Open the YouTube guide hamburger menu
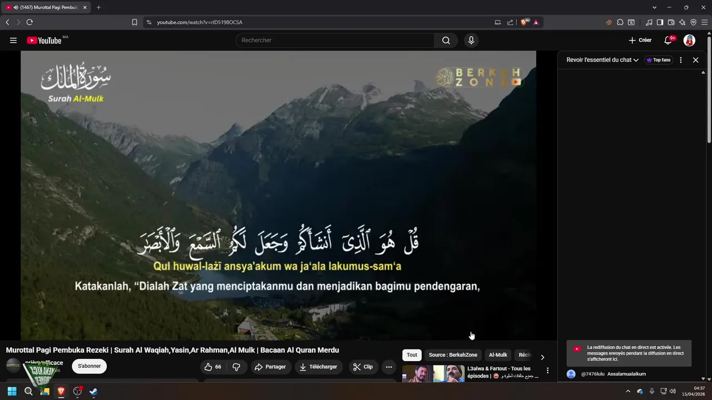712x400 pixels. coord(13,40)
